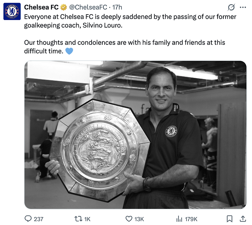The image size is (252, 225).
Task: Click the @ChelseaFC handle
Action: point(87,7)
